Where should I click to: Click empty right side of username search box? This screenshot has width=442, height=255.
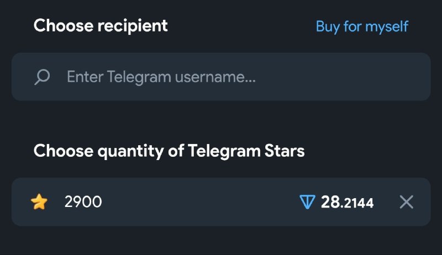tap(354, 77)
